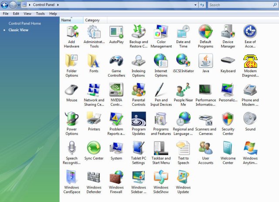Open Regional and Language Options
The height and width of the screenshot is (202, 279).
[x=183, y=124]
